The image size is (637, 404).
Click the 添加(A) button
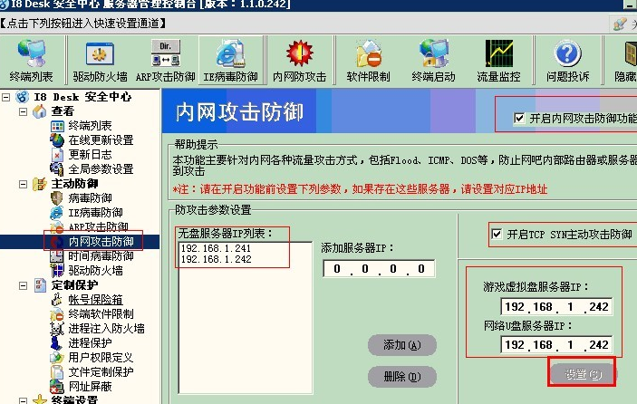point(402,345)
